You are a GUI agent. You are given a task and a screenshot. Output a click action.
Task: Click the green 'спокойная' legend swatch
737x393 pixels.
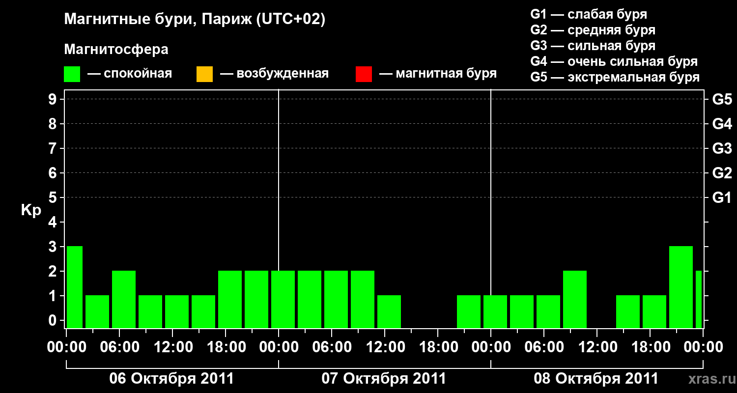[x=72, y=74]
